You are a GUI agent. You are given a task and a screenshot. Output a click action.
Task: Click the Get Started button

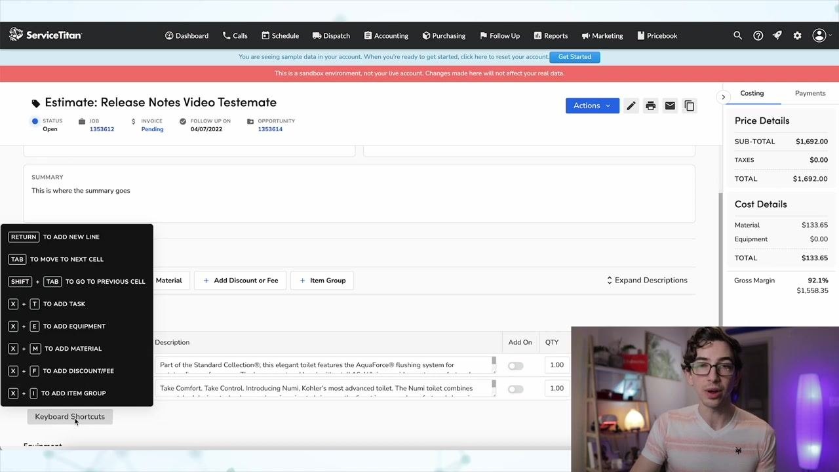[575, 57]
